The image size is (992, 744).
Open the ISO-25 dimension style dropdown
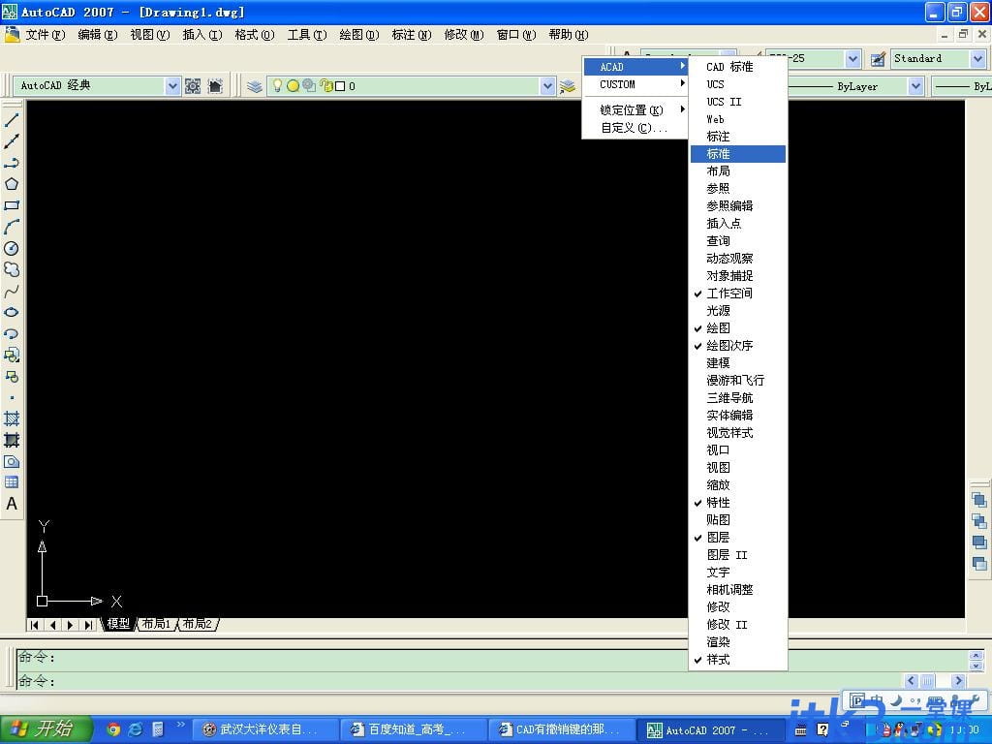pyautogui.click(x=852, y=59)
